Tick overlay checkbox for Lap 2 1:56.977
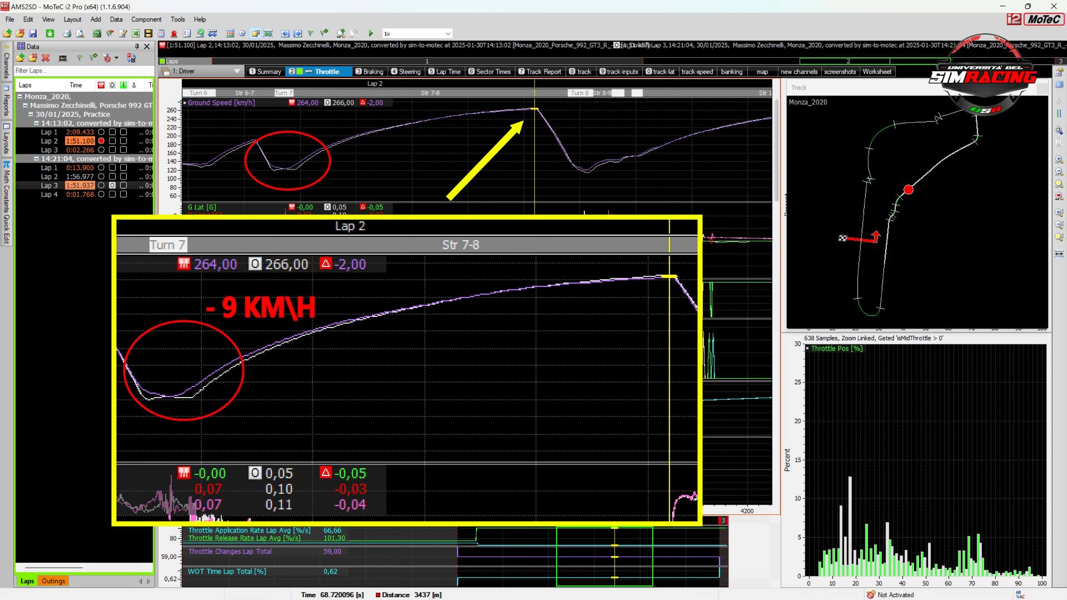 click(x=112, y=177)
